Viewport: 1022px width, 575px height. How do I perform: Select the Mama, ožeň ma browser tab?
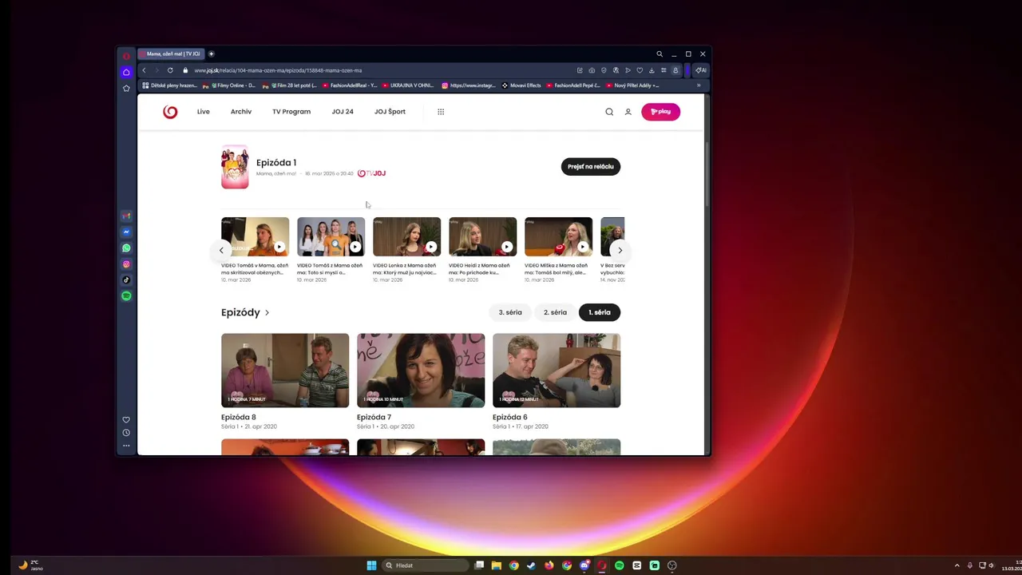pos(171,54)
